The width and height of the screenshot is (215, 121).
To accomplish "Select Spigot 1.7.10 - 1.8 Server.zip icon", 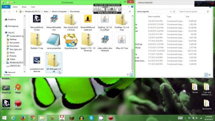I will (x=88, y=40).
